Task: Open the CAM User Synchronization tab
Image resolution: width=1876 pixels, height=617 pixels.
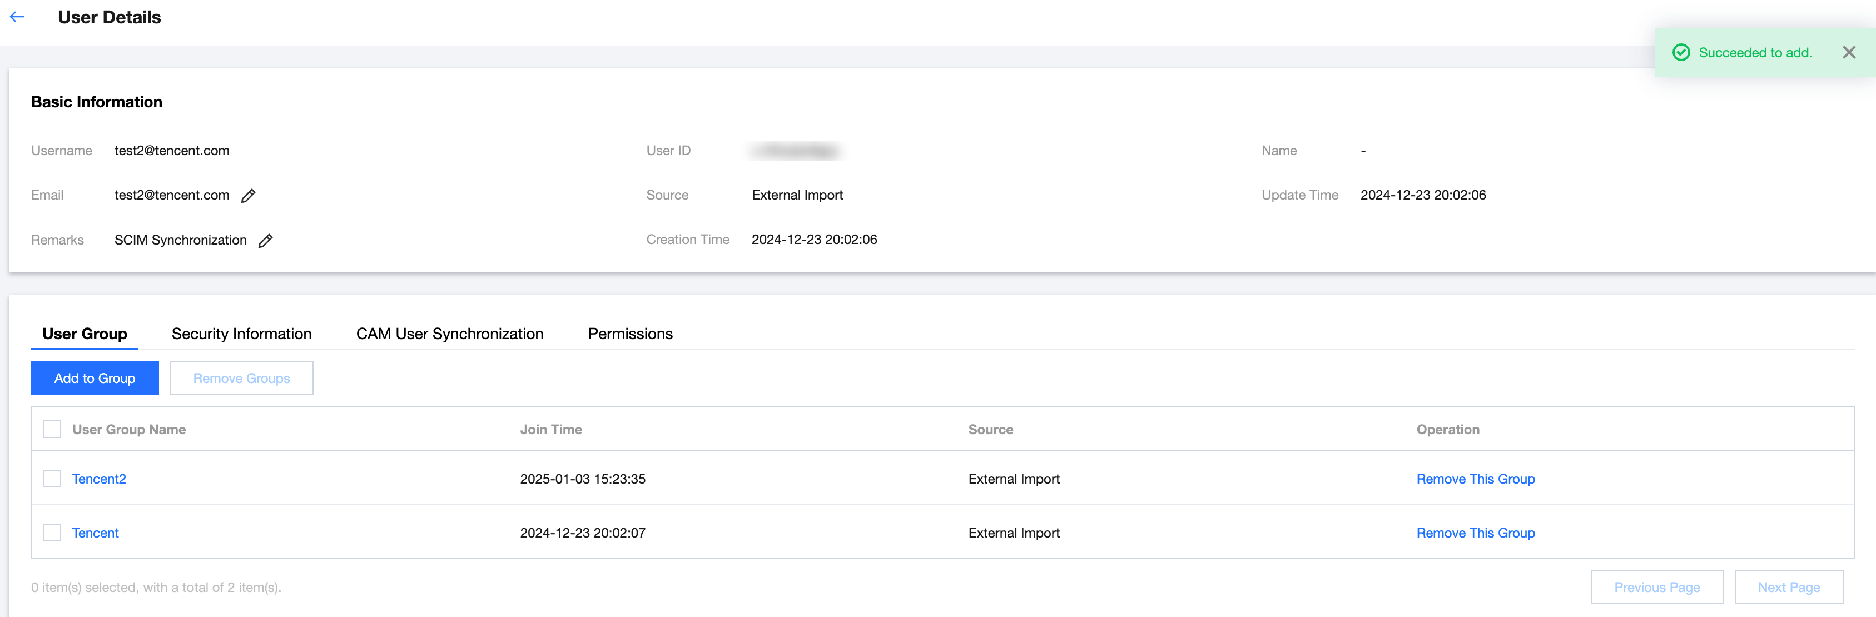Action: (449, 334)
